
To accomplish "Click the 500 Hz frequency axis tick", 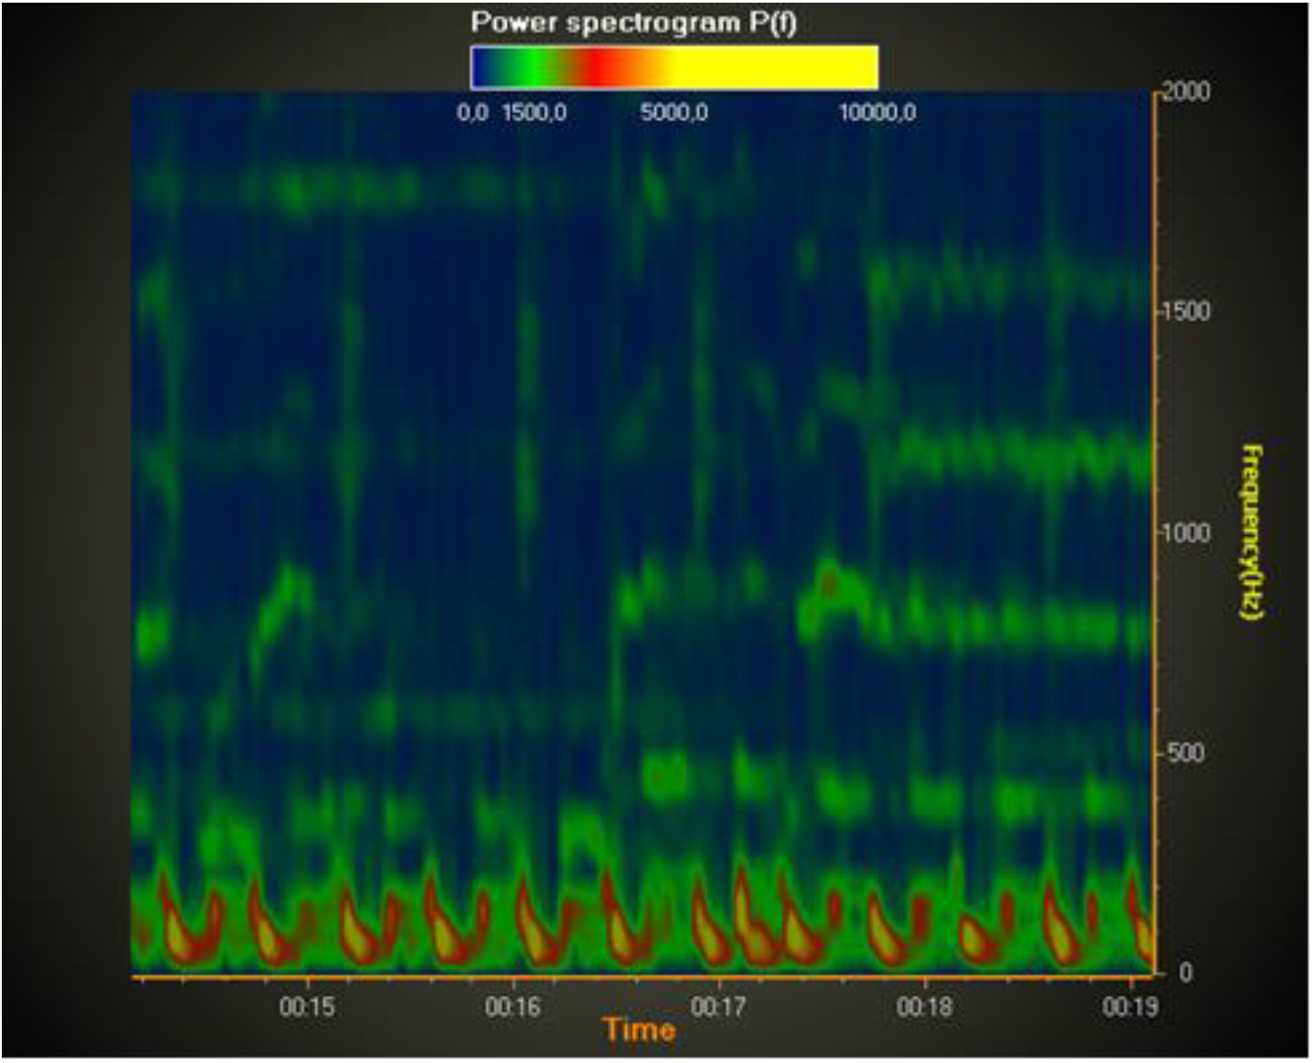I will [x=1185, y=753].
